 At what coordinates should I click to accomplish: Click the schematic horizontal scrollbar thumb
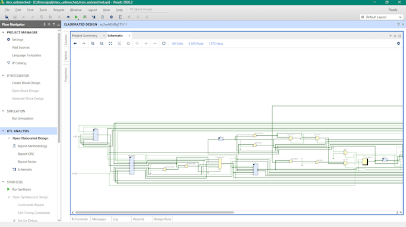[x=154, y=212]
